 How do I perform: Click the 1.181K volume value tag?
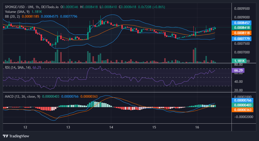point(239,61)
